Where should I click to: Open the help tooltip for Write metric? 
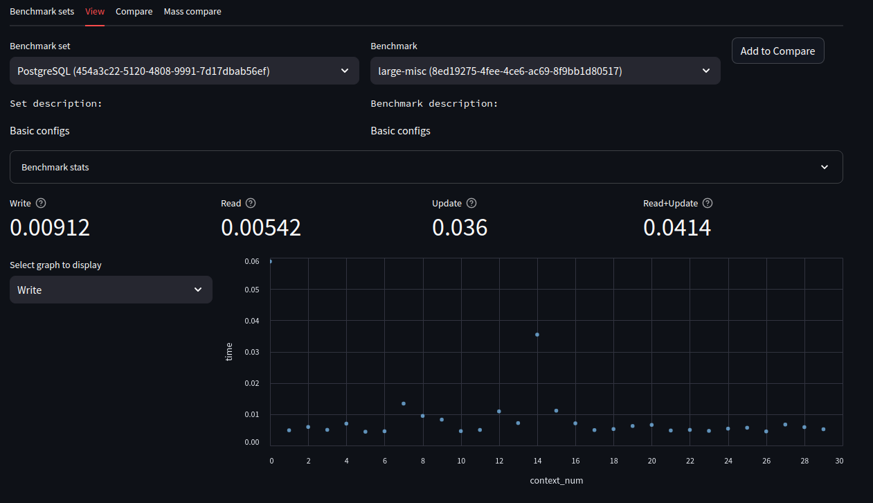(x=40, y=203)
